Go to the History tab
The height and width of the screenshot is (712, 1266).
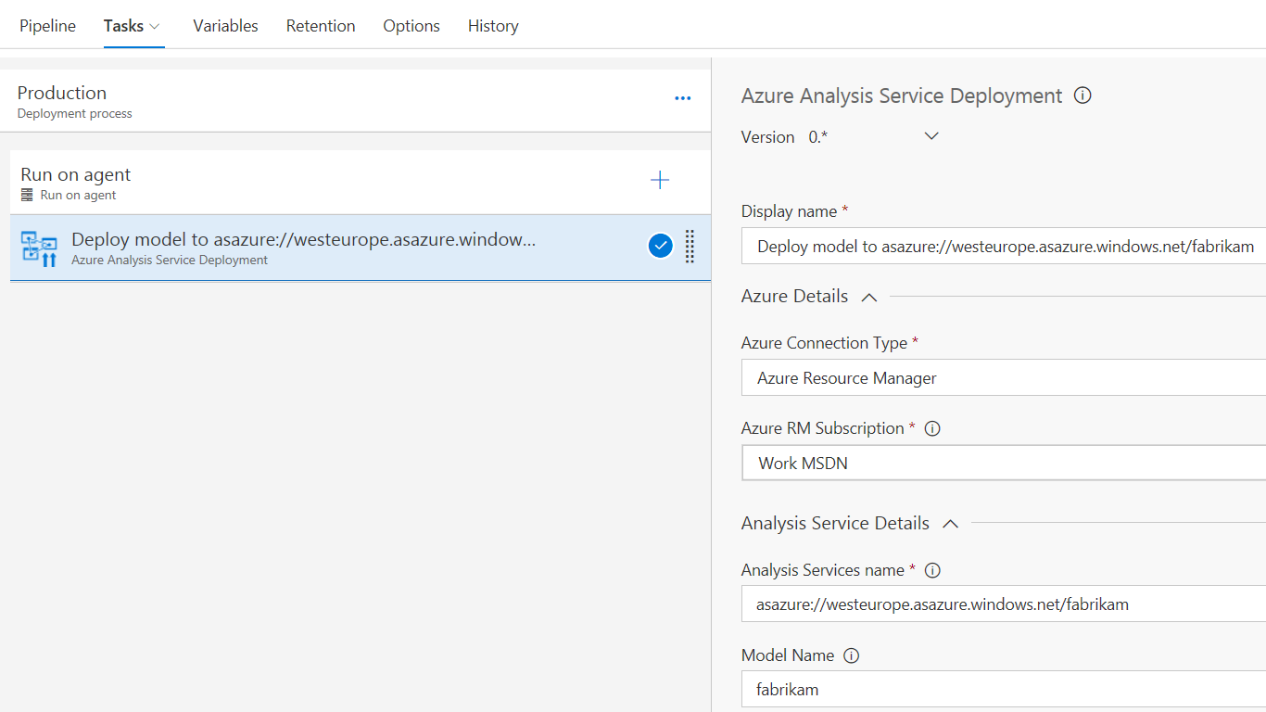493,26
